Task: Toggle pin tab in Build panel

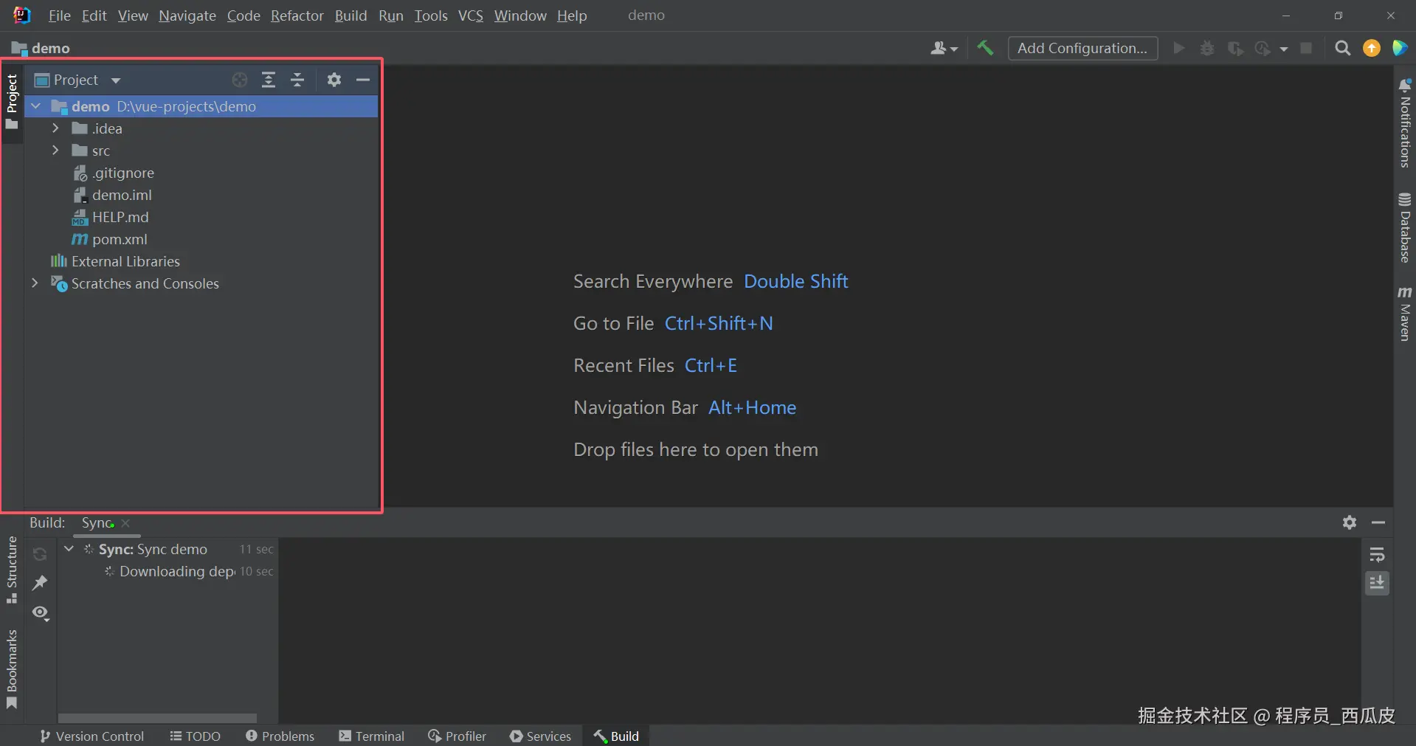Action: click(40, 583)
